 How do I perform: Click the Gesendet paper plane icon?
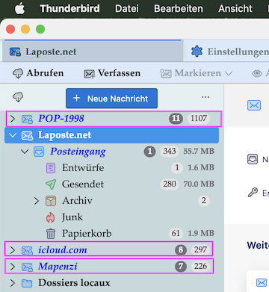coord(51,184)
